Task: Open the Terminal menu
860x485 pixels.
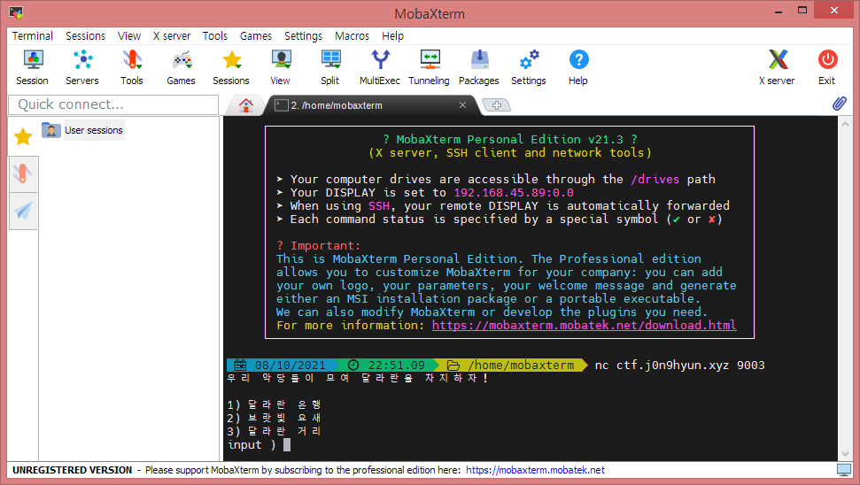Action: (33, 35)
